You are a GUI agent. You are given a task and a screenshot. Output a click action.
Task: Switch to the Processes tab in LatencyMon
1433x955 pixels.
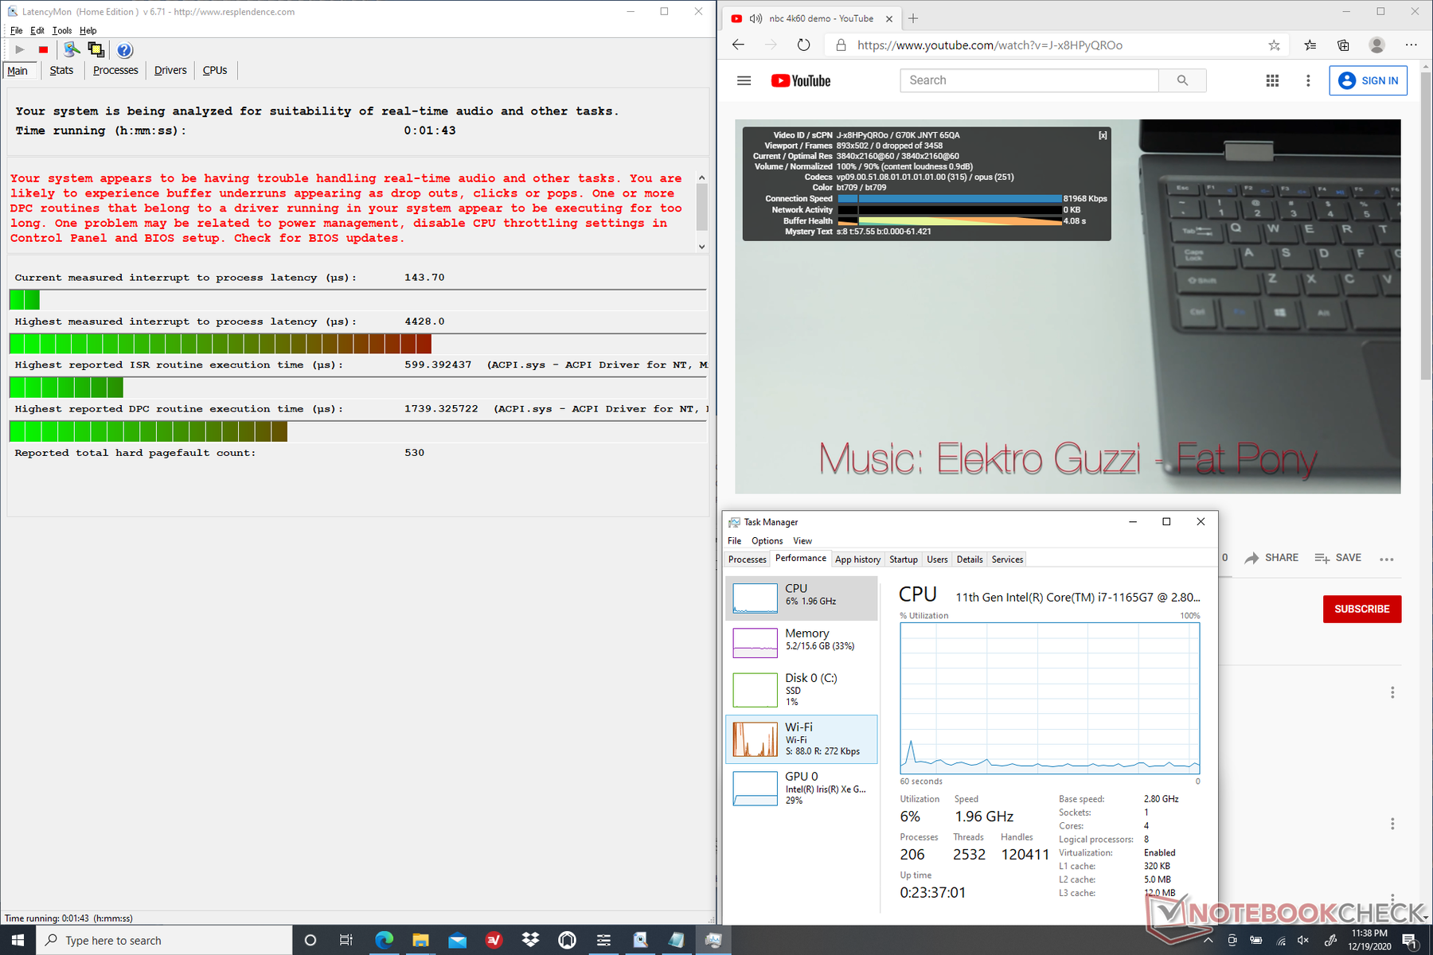point(115,70)
